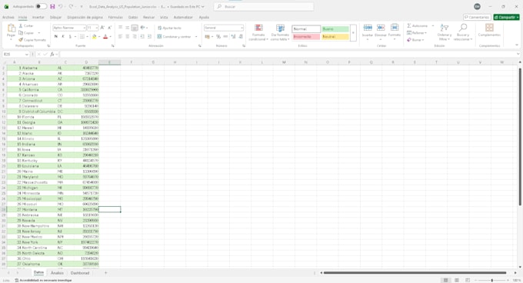The width and height of the screenshot is (523, 283).
Task: Click the undo arrow in the title bar
Action: [x=60, y=6]
